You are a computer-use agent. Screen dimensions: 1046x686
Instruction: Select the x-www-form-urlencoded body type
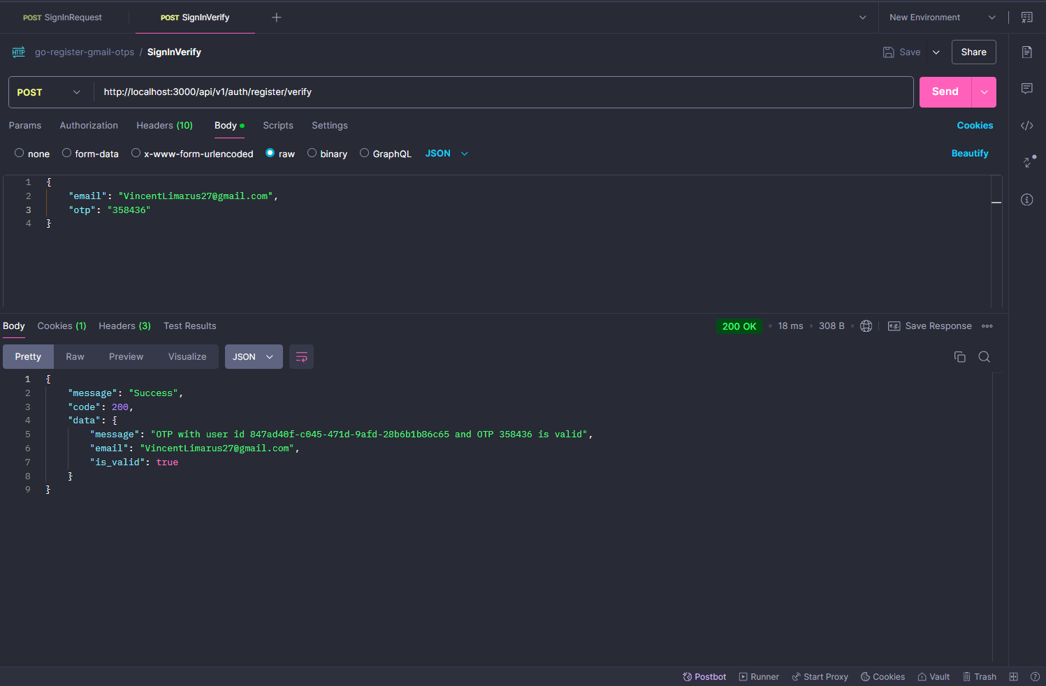point(192,154)
